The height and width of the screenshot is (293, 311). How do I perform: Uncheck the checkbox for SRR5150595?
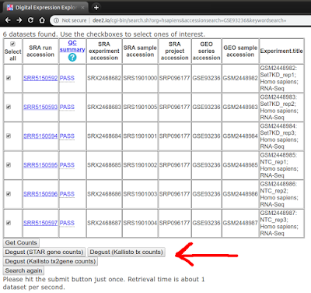point(9,165)
